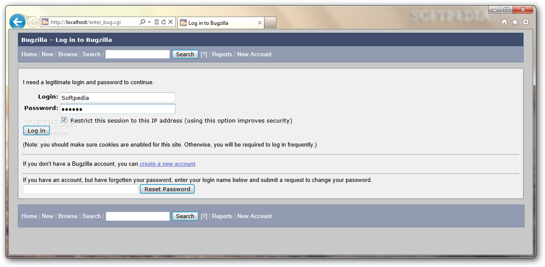Open Favorites with the star icon

tap(515, 22)
